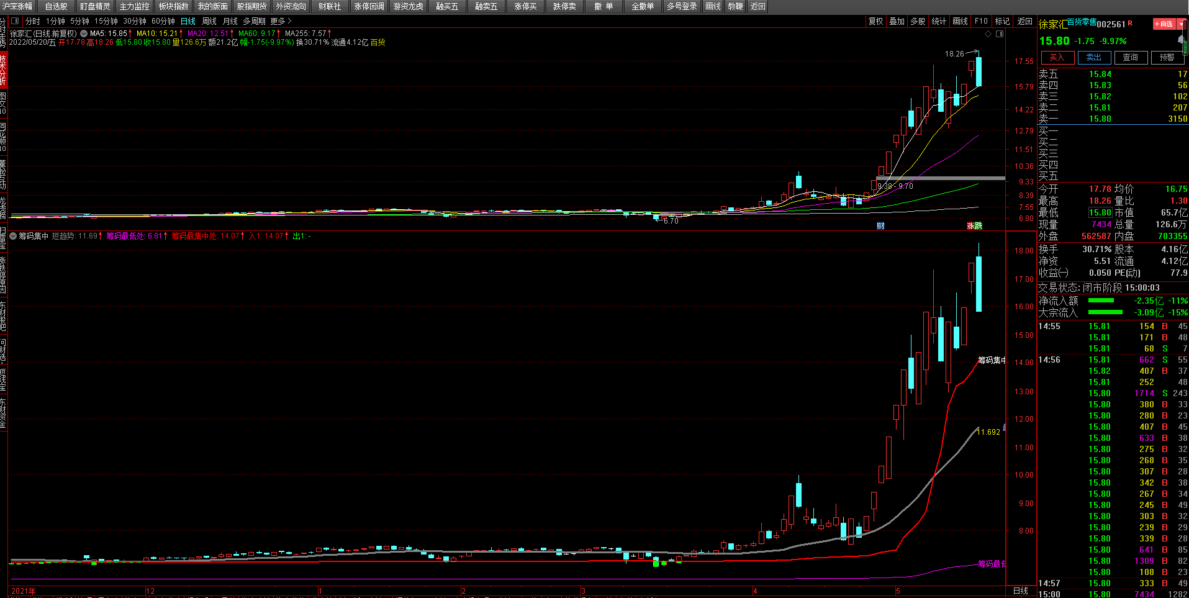Select the 周线 weekly period
1189x598 pixels.
tap(209, 21)
